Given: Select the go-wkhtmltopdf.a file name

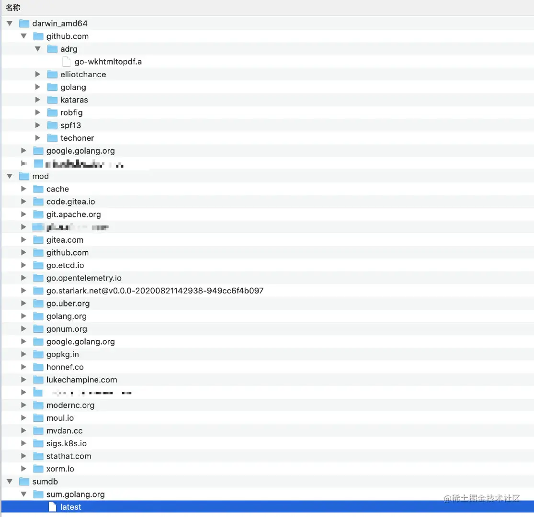Looking at the screenshot, I should (x=108, y=62).
